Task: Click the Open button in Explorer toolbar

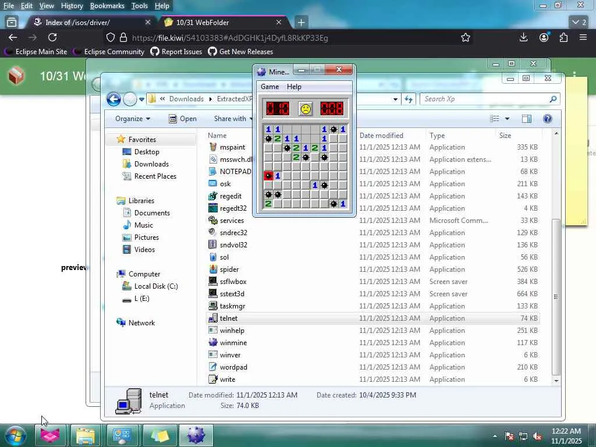Action: [182, 119]
